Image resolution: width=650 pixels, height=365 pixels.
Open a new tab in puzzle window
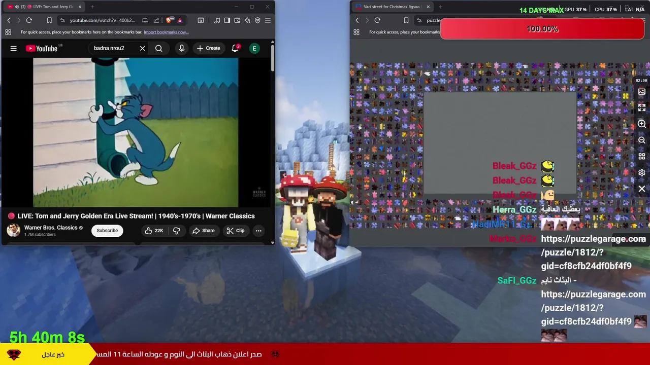441,7
